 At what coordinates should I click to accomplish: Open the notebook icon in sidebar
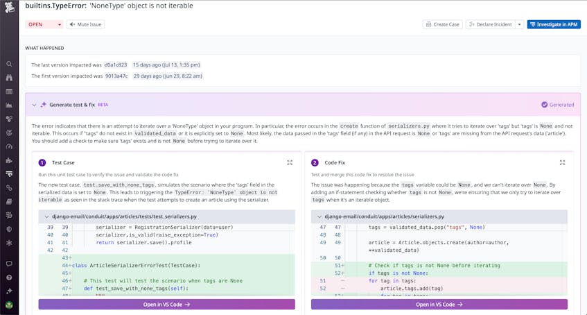(10, 202)
